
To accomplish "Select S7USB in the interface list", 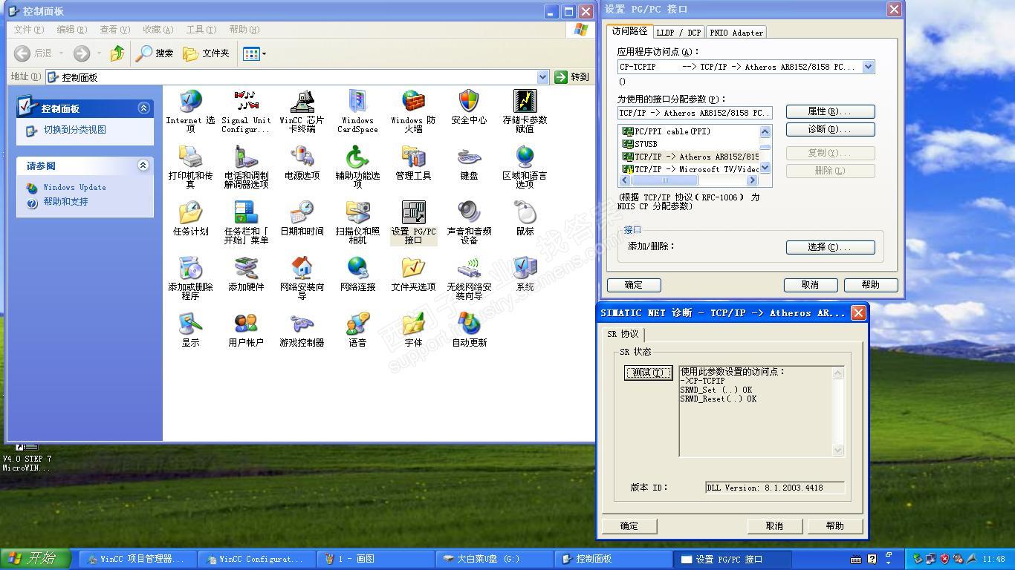I will [690, 144].
